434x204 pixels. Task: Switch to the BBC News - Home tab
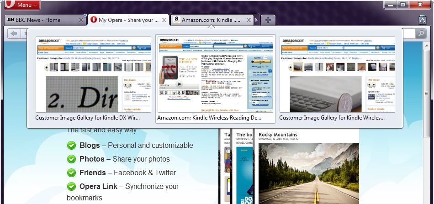[x=45, y=20]
